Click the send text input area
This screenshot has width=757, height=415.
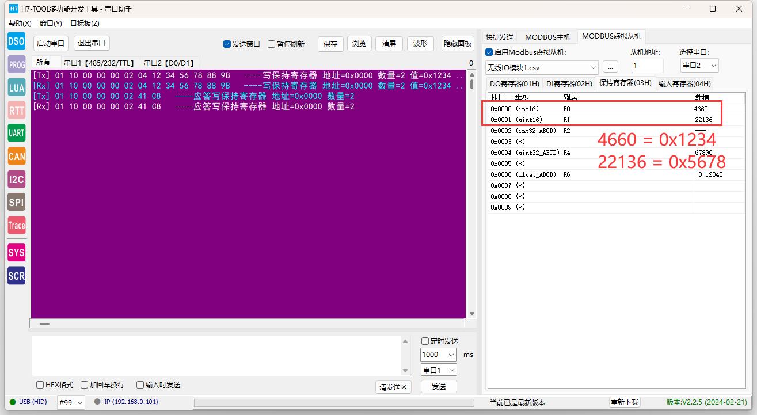pyautogui.click(x=218, y=355)
